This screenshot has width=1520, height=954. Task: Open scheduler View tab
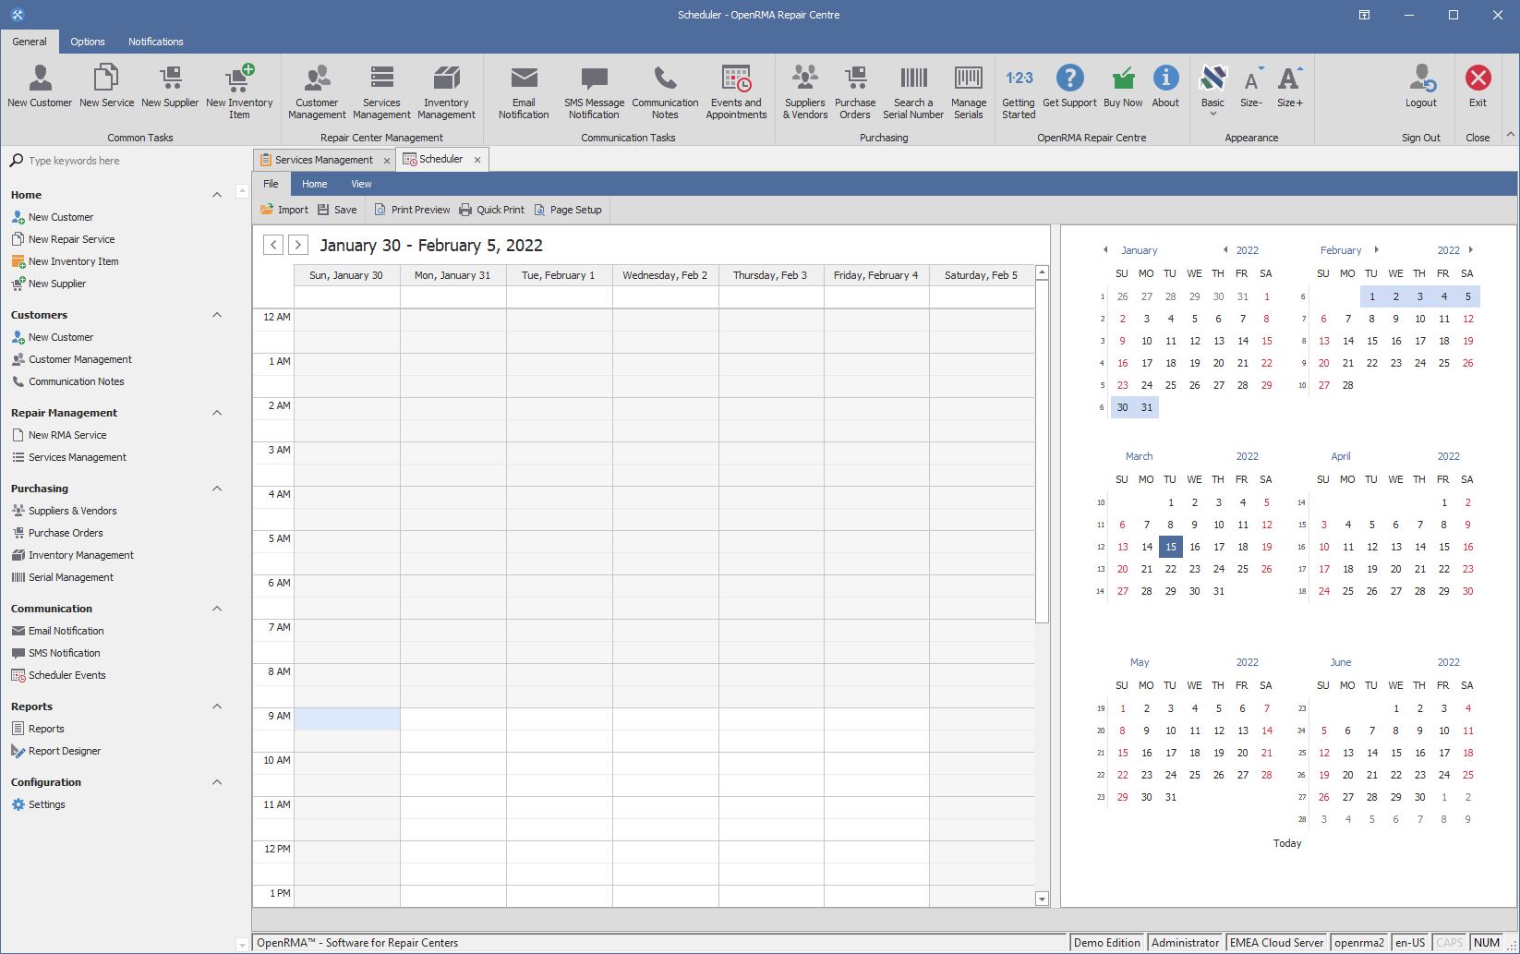point(361,184)
